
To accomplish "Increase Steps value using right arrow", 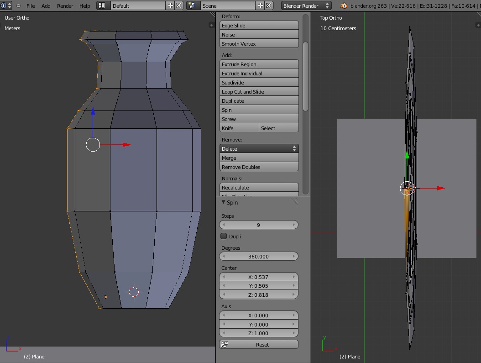I will [293, 225].
